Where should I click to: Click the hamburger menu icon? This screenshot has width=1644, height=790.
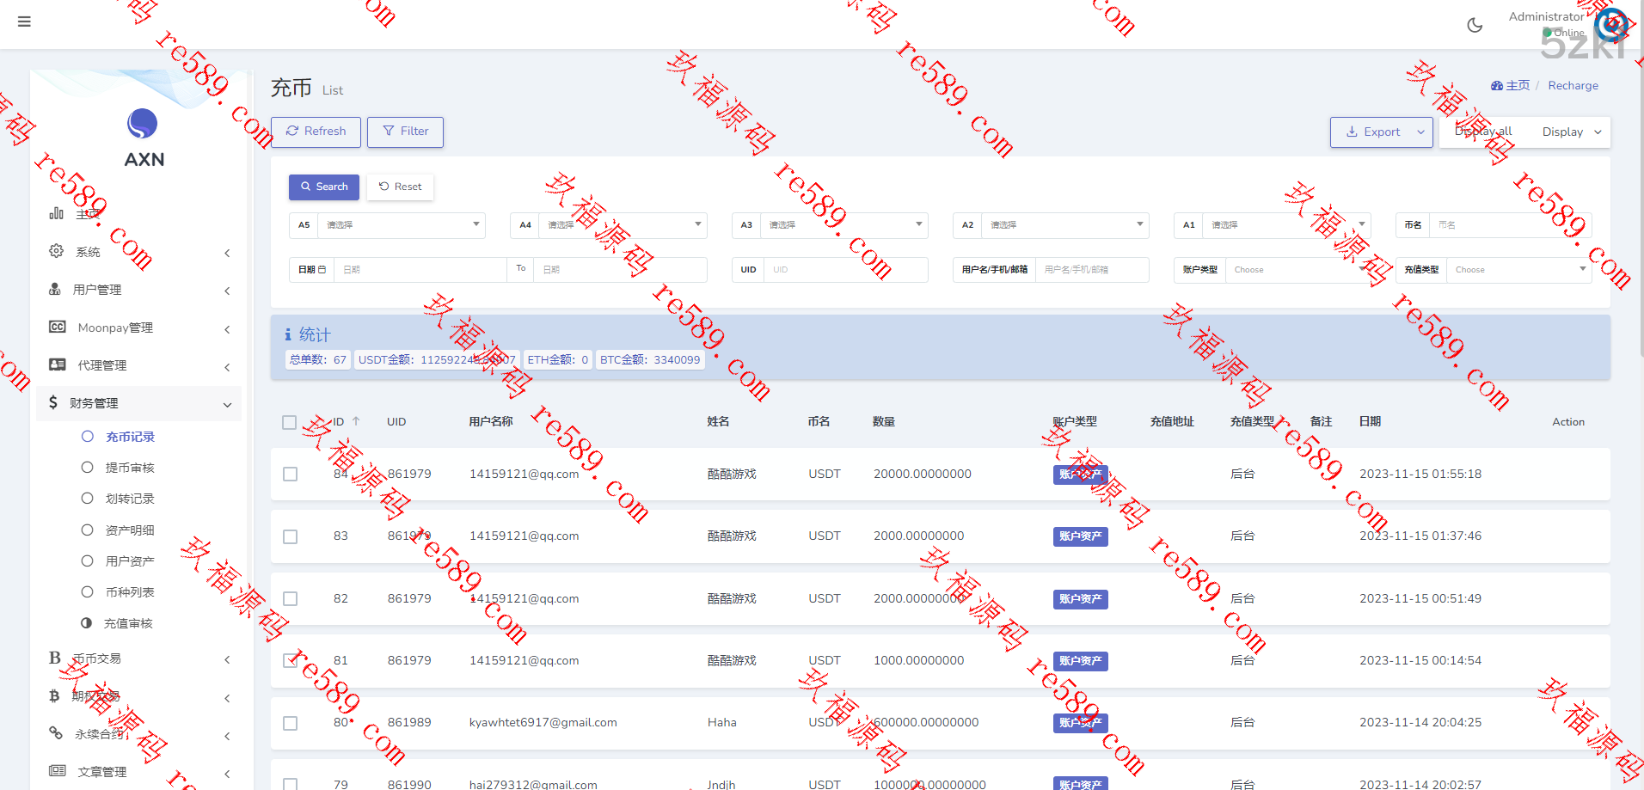tap(24, 21)
